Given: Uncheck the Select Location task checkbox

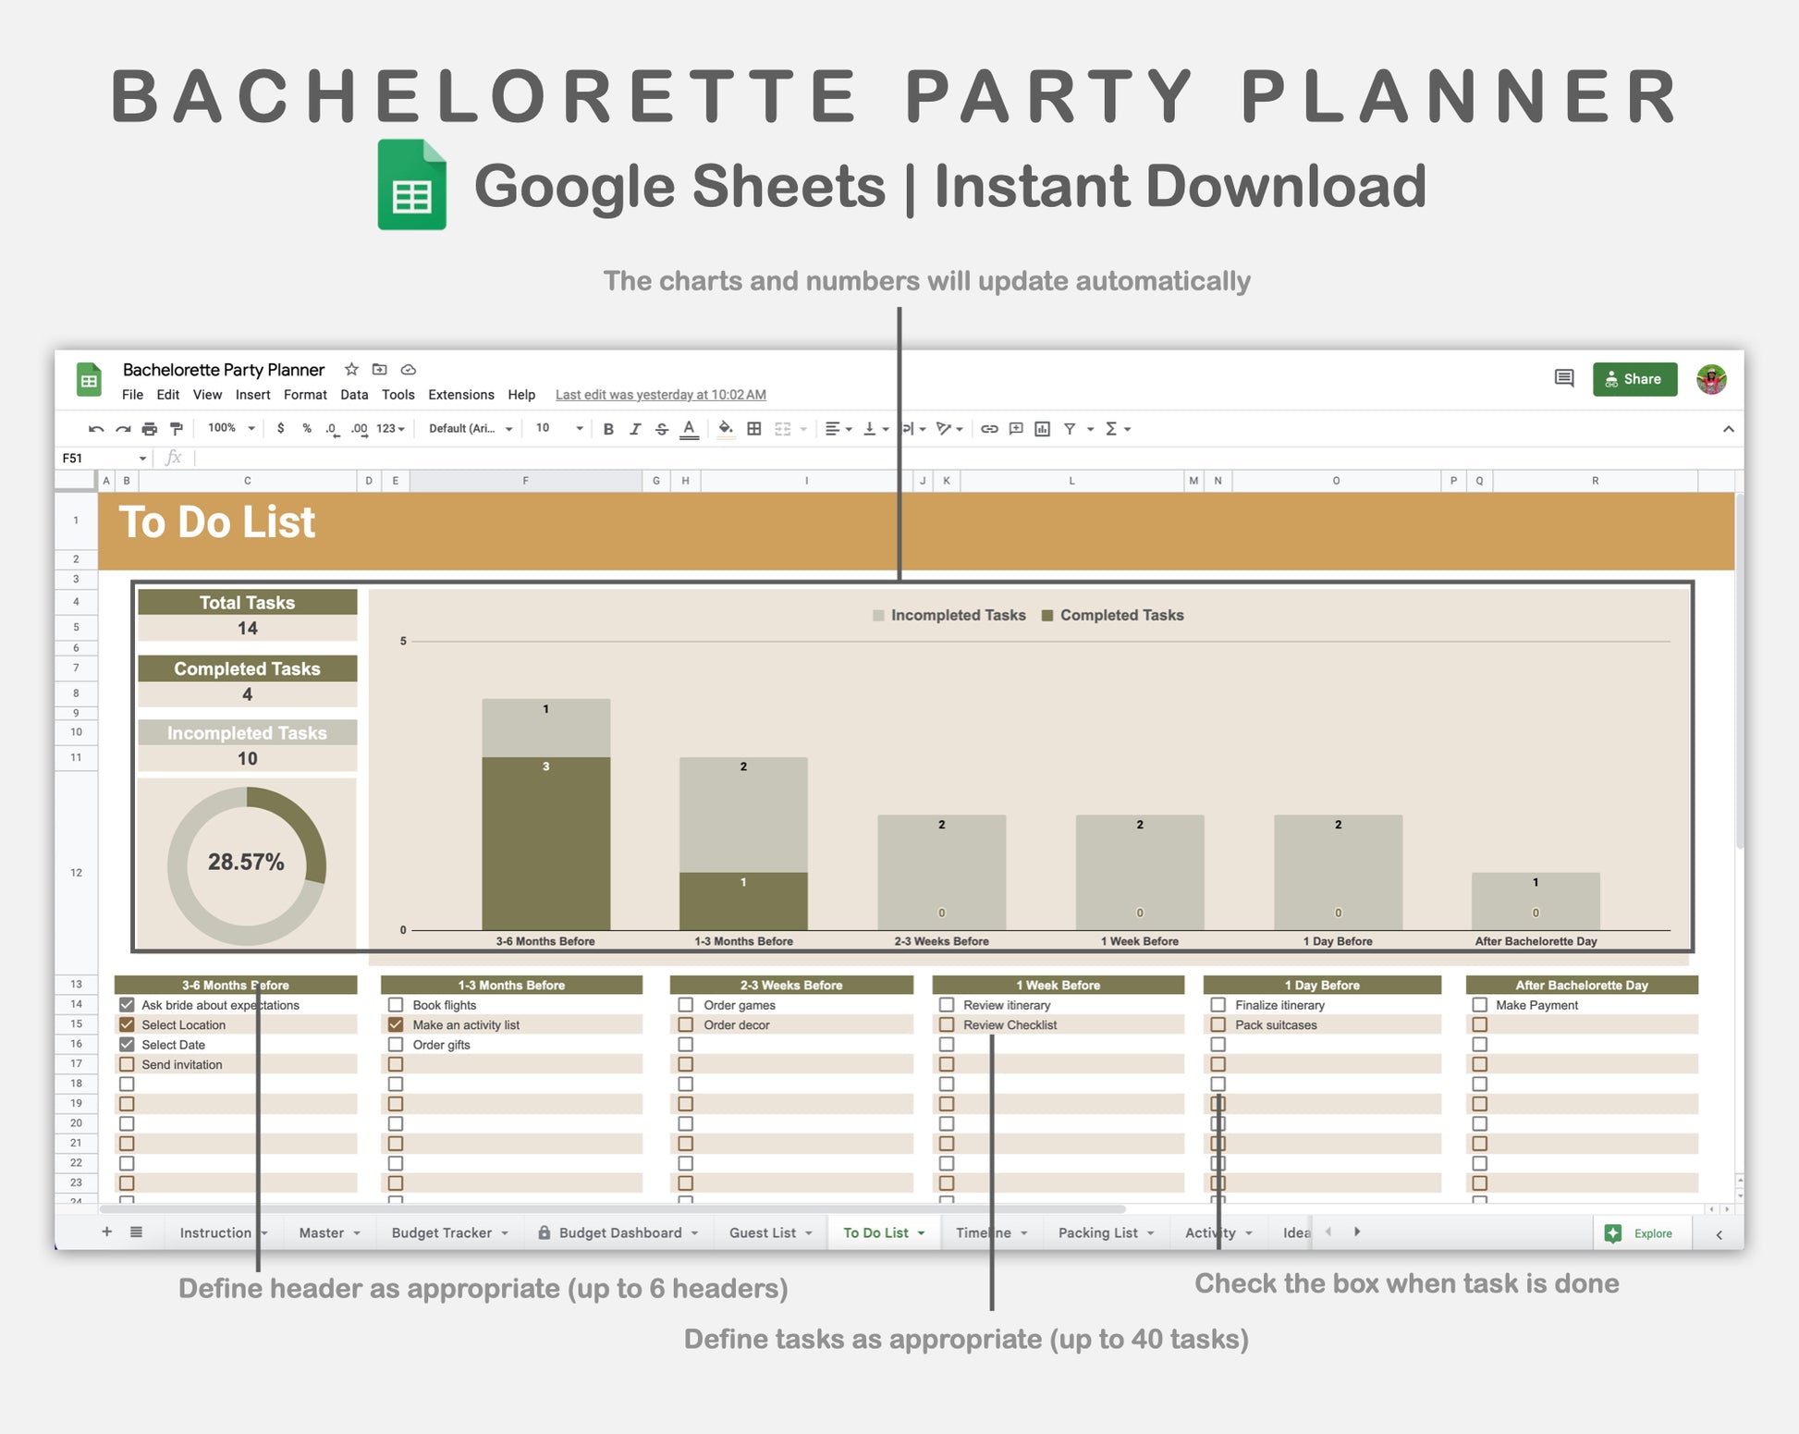Looking at the screenshot, I should (127, 1024).
